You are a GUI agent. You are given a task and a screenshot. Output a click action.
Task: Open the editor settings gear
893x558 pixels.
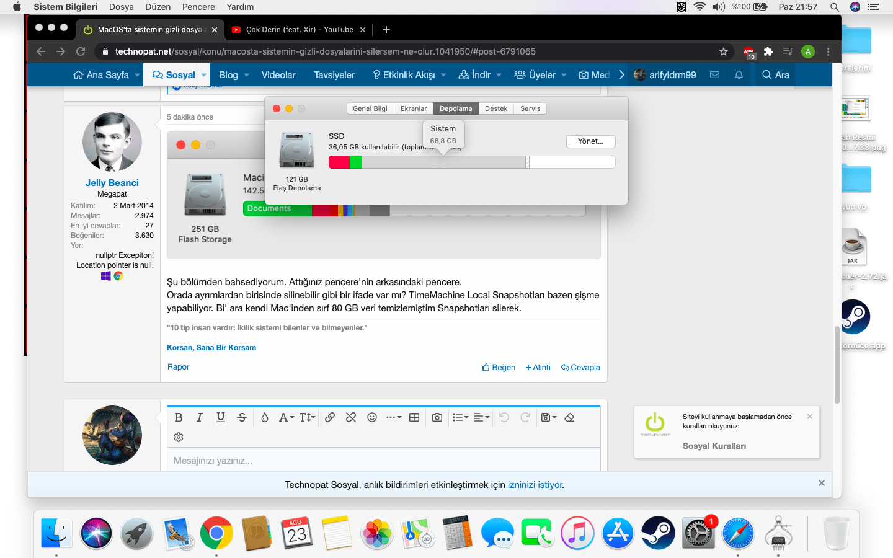tap(179, 437)
